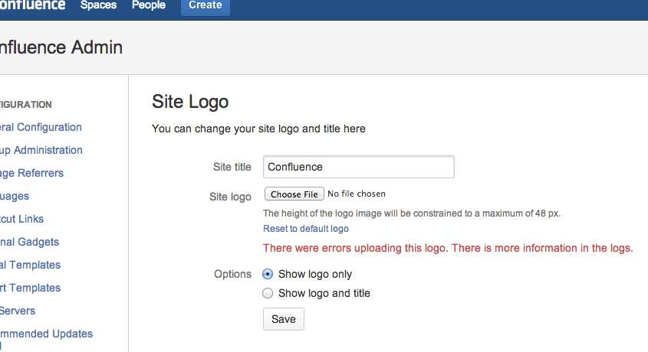Screen dimensions: 648x352
Task: Click the Site Logo heading
Action: coord(190,102)
